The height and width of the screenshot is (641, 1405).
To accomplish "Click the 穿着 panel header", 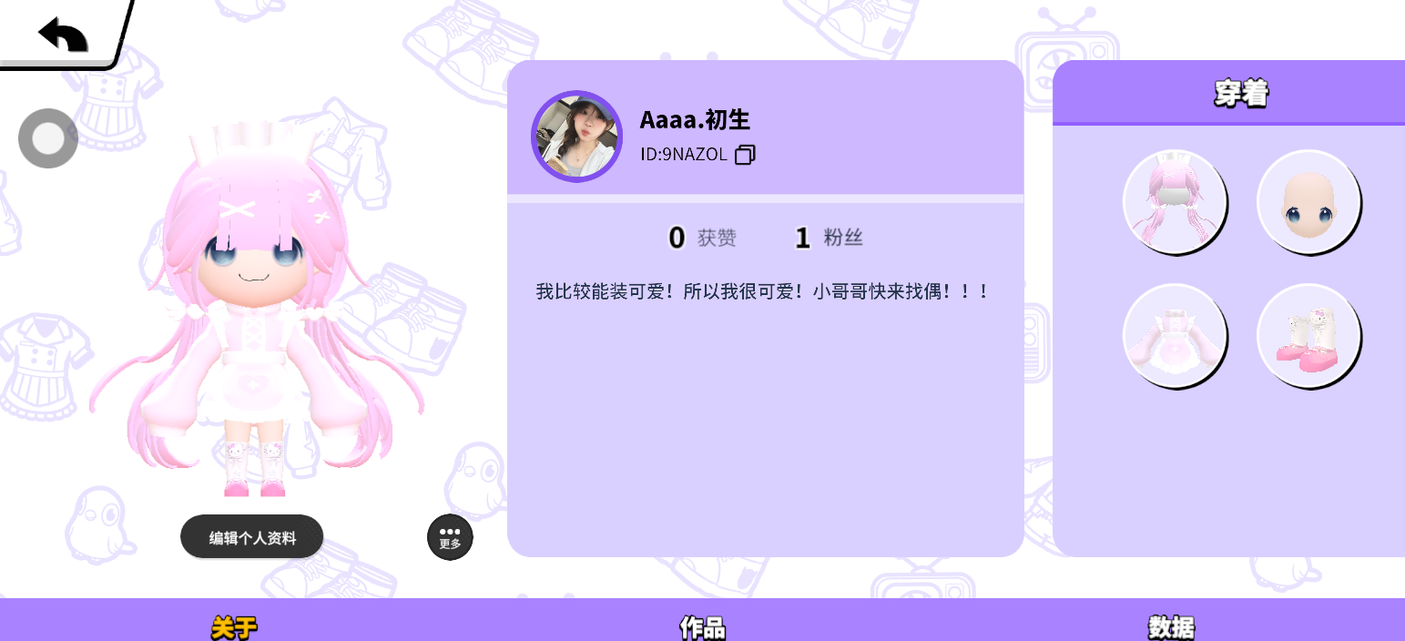I will pos(1228,92).
